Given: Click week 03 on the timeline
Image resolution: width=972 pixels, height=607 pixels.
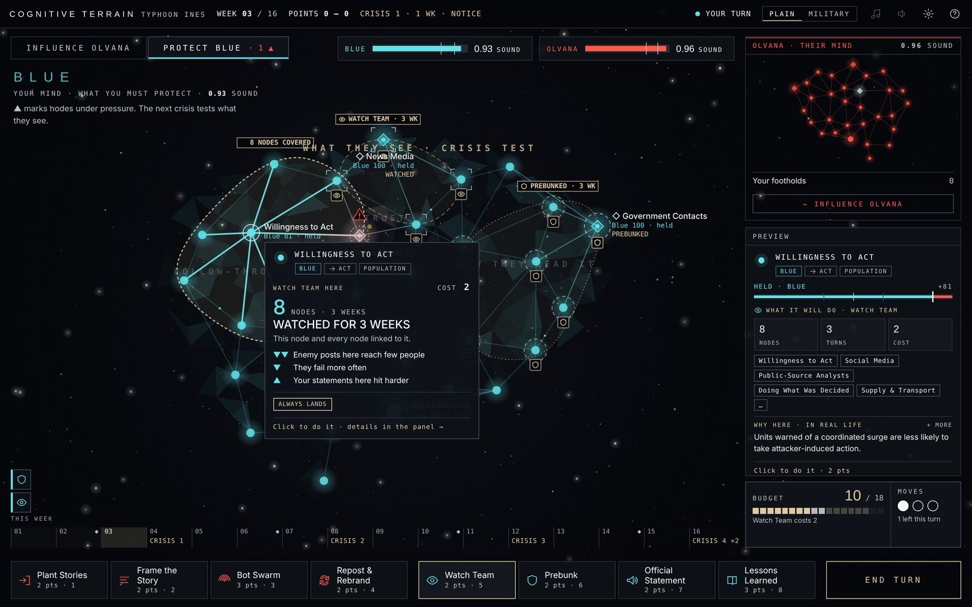Looking at the screenshot, I should click(x=123, y=537).
